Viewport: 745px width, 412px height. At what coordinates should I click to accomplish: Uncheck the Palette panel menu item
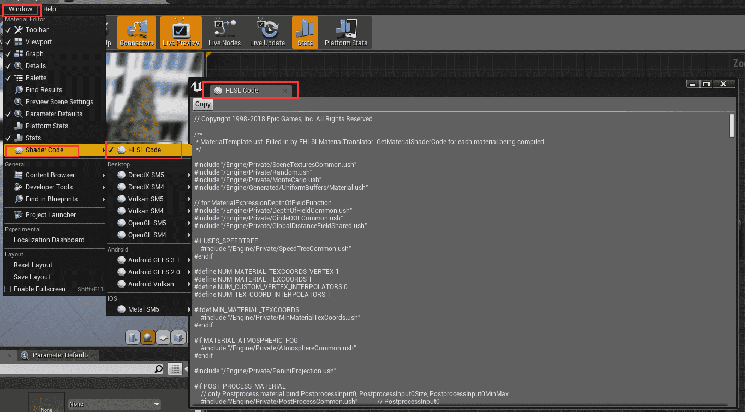pyautogui.click(x=36, y=78)
